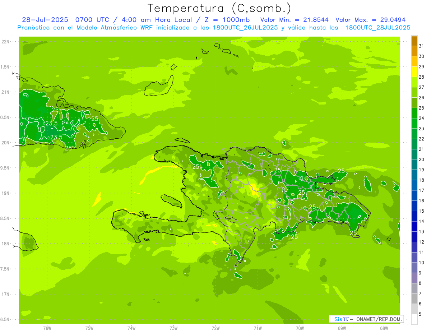The height and width of the screenshot is (333, 431).
Task: Click the '20N' latitude axis label
Action: click(5, 143)
